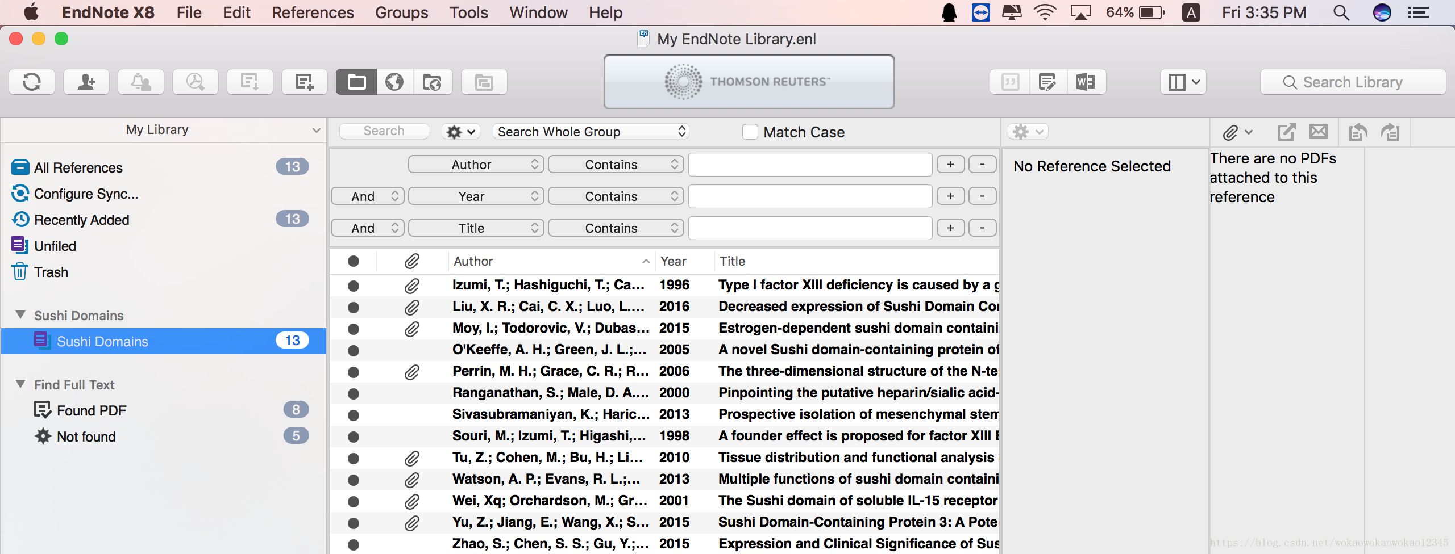This screenshot has width=1455, height=554.
Task: Collapse the Sushi Domains group set triangle
Action: coord(20,315)
